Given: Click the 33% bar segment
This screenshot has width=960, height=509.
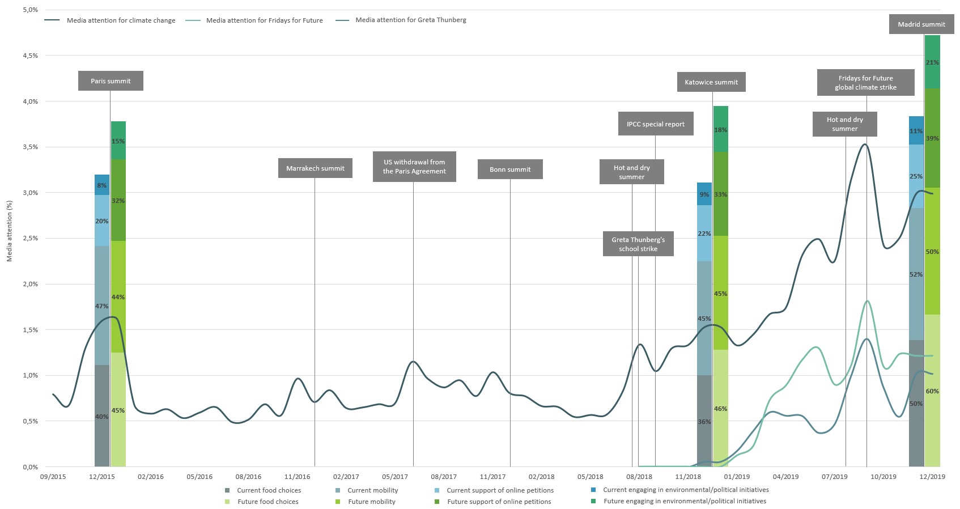Looking at the screenshot, I should click(721, 194).
